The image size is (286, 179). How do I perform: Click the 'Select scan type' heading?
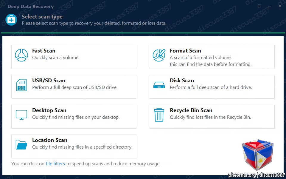click(x=42, y=17)
